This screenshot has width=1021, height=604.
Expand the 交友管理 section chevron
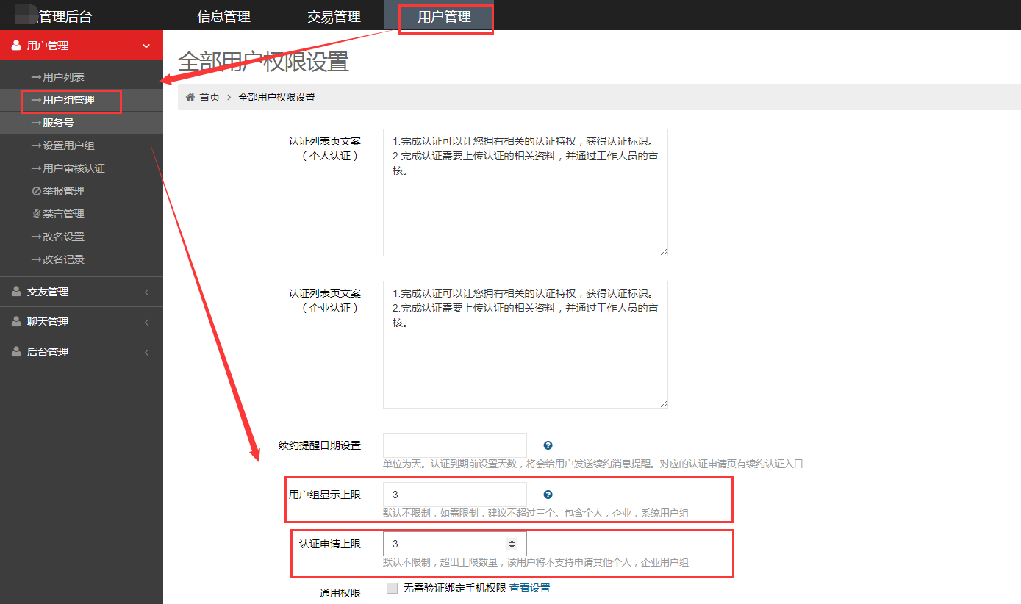[146, 292]
